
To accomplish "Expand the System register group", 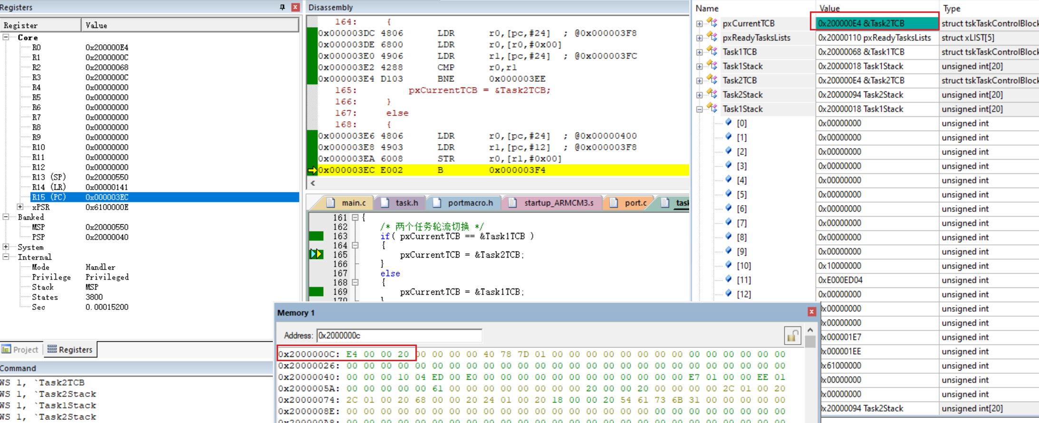I will click(6, 247).
